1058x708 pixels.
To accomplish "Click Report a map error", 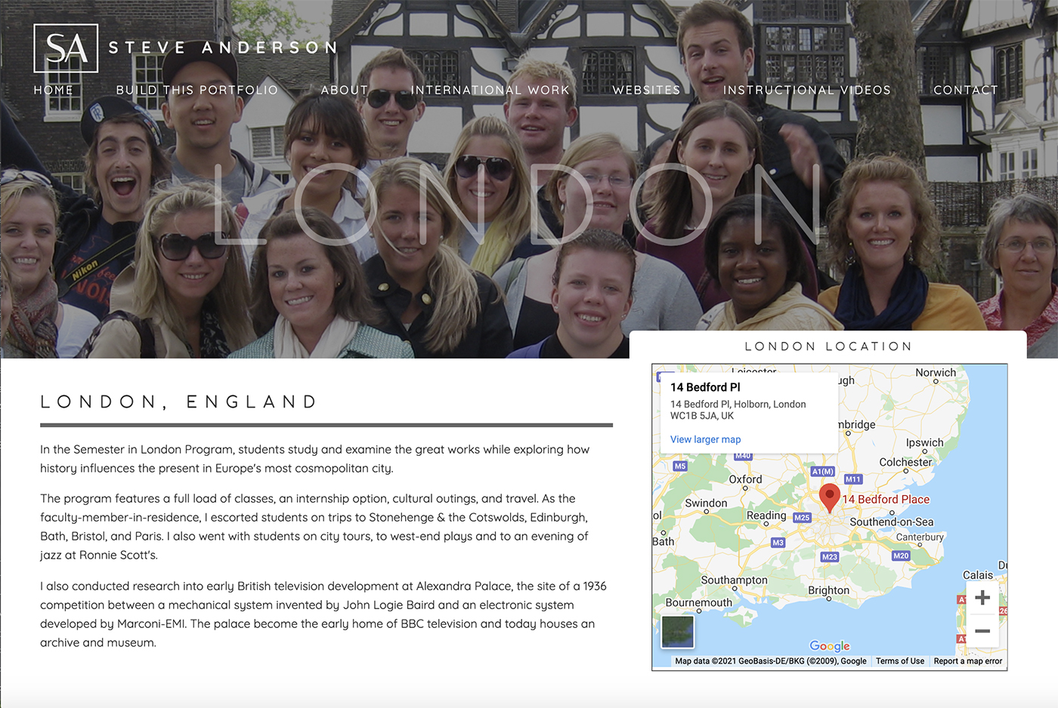I will click(x=967, y=661).
